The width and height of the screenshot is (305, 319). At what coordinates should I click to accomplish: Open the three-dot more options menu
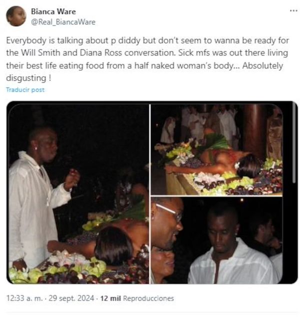[x=293, y=11]
